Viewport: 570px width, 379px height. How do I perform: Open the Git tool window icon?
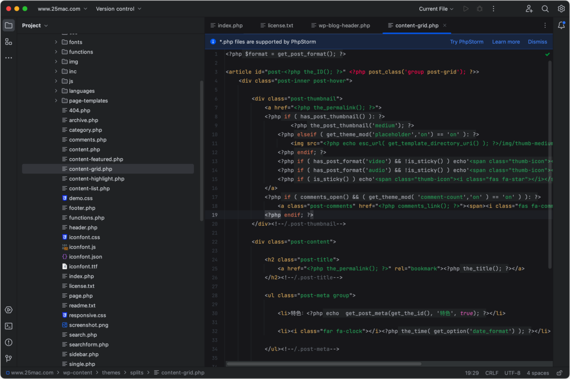9,359
